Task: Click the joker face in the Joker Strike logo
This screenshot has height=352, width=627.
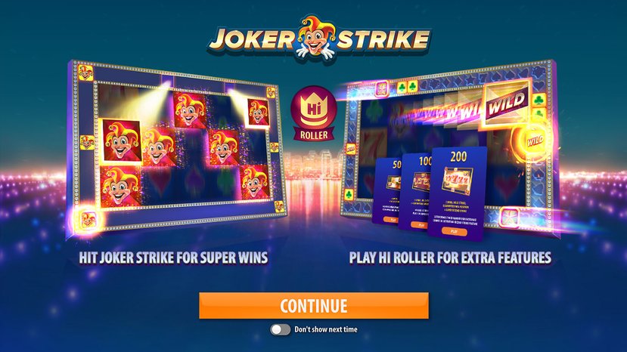Action: click(x=316, y=38)
